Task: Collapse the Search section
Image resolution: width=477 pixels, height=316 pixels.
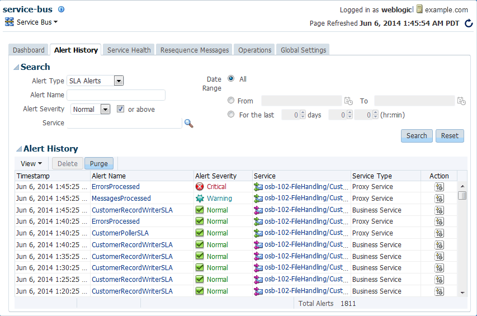Action: click(16, 67)
